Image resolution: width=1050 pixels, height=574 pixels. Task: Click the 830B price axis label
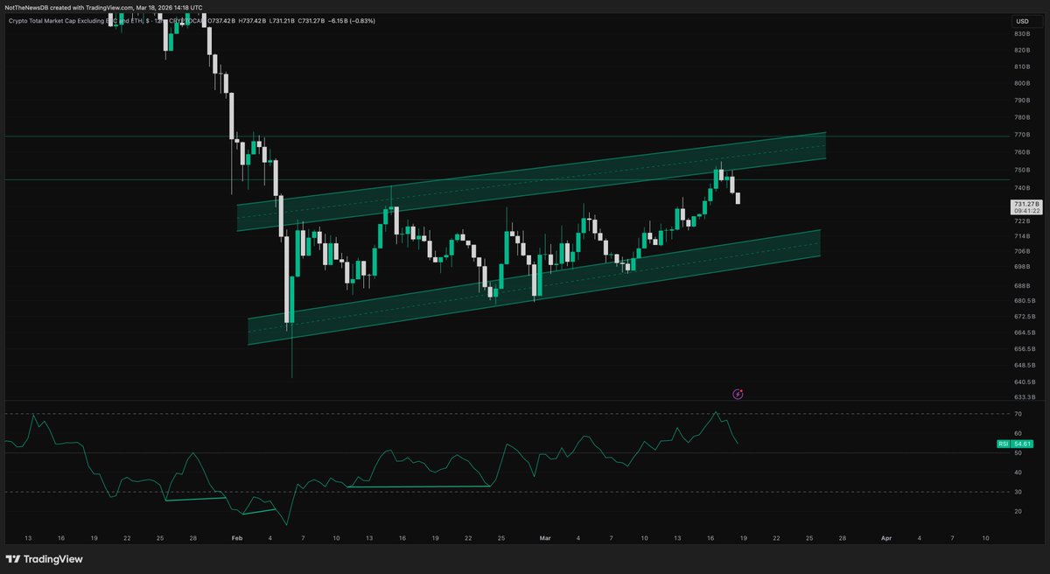(x=1022, y=33)
